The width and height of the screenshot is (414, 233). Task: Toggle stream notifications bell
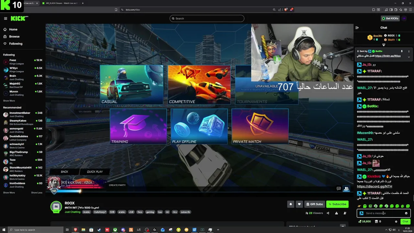(290, 204)
